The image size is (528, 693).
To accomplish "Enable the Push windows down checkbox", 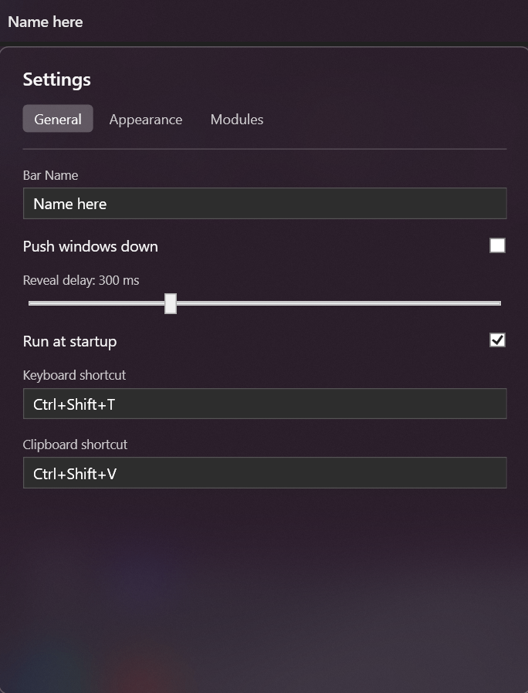I will (497, 245).
